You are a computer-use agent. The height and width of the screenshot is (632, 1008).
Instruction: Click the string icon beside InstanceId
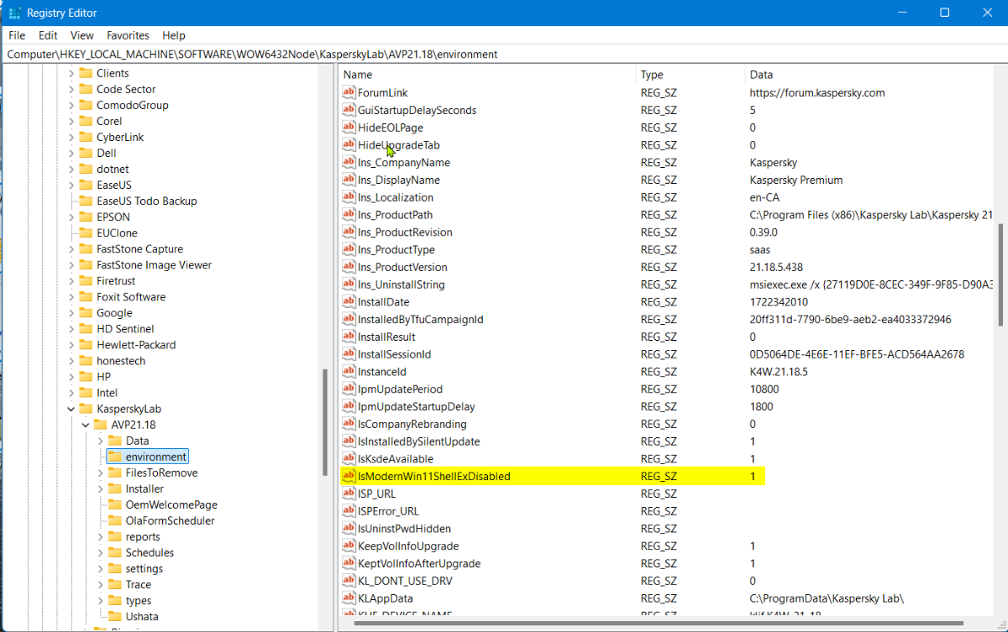point(349,372)
